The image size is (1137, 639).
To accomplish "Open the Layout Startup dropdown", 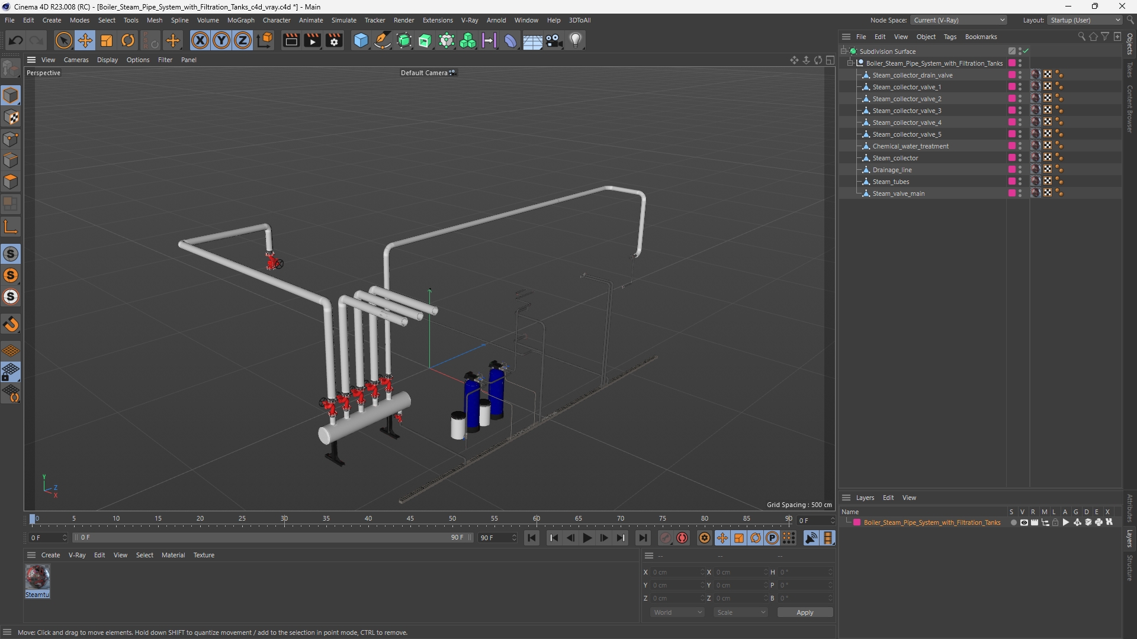I will point(1085,20).
